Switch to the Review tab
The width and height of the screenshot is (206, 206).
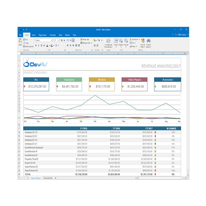pos(67,35)
